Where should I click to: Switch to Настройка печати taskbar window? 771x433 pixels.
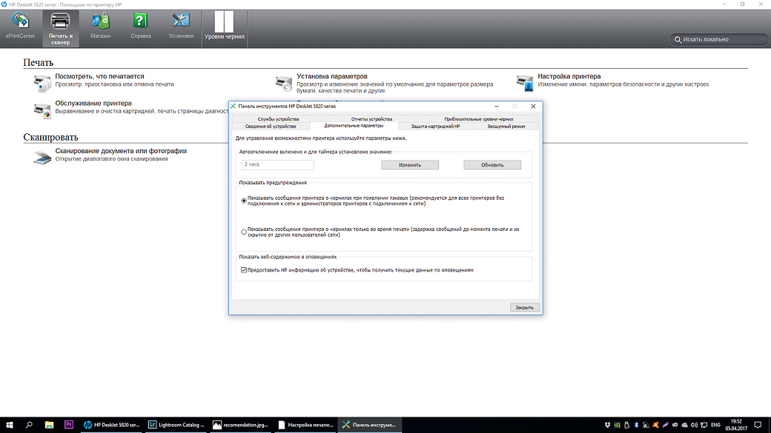[305, 425]
